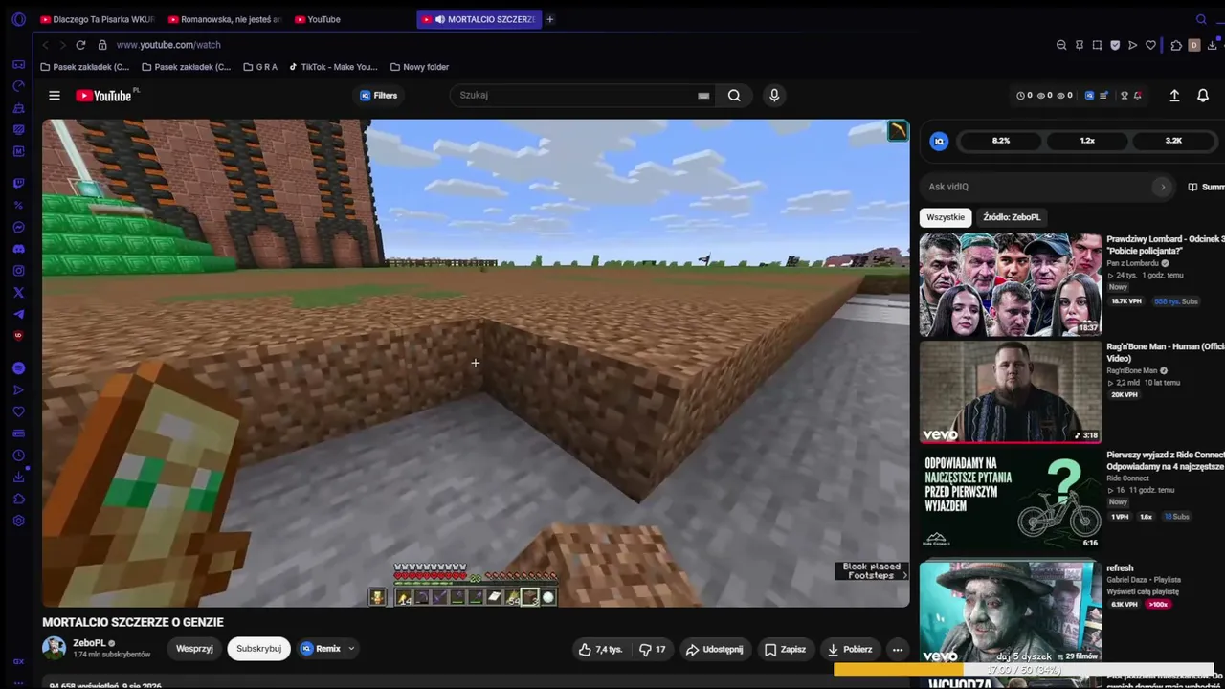The image size is (1225, 689).
Task: Select the 'Źródło: ZeboPL' filter chip
Action: [x=1012, y=217]
